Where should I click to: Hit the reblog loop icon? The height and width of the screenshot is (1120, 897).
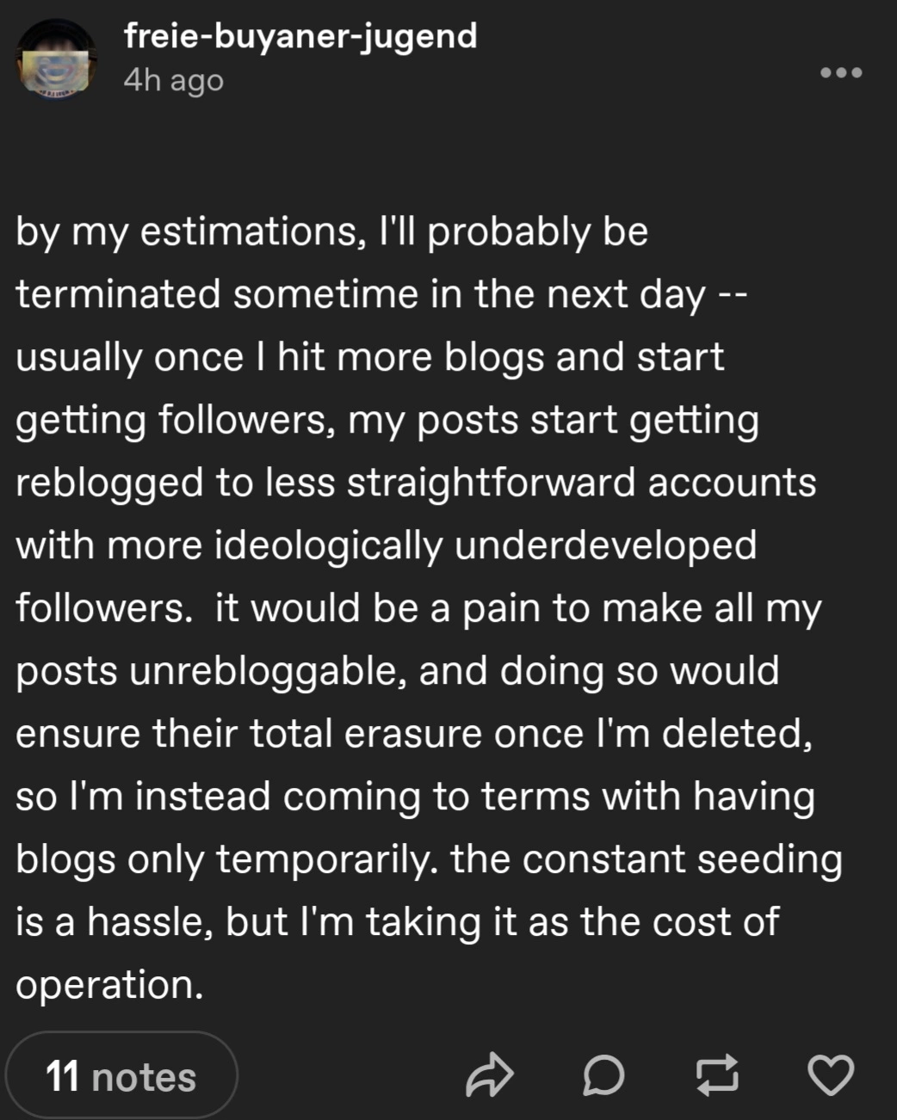719,1075
